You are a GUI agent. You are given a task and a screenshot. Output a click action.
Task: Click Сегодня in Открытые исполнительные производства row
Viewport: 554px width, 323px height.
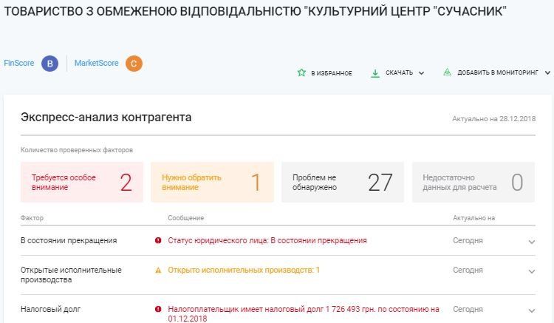click(468, 271)
